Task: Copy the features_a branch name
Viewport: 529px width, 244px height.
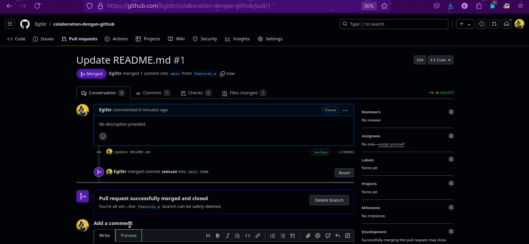Action: (222, 74)
